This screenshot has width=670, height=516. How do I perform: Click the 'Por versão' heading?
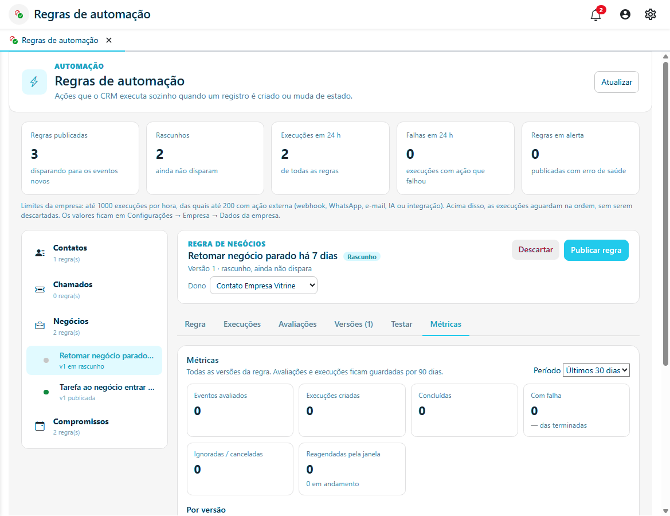pyautogui.click(x=206, y=510)
